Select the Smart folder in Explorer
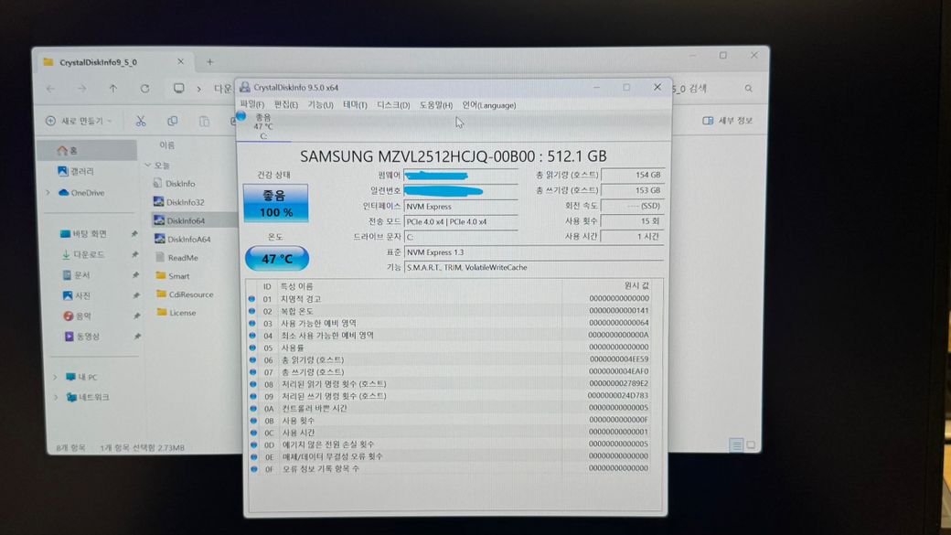This screenshot has height=535, width=951. pyautogui.click(x=173, y=276)
